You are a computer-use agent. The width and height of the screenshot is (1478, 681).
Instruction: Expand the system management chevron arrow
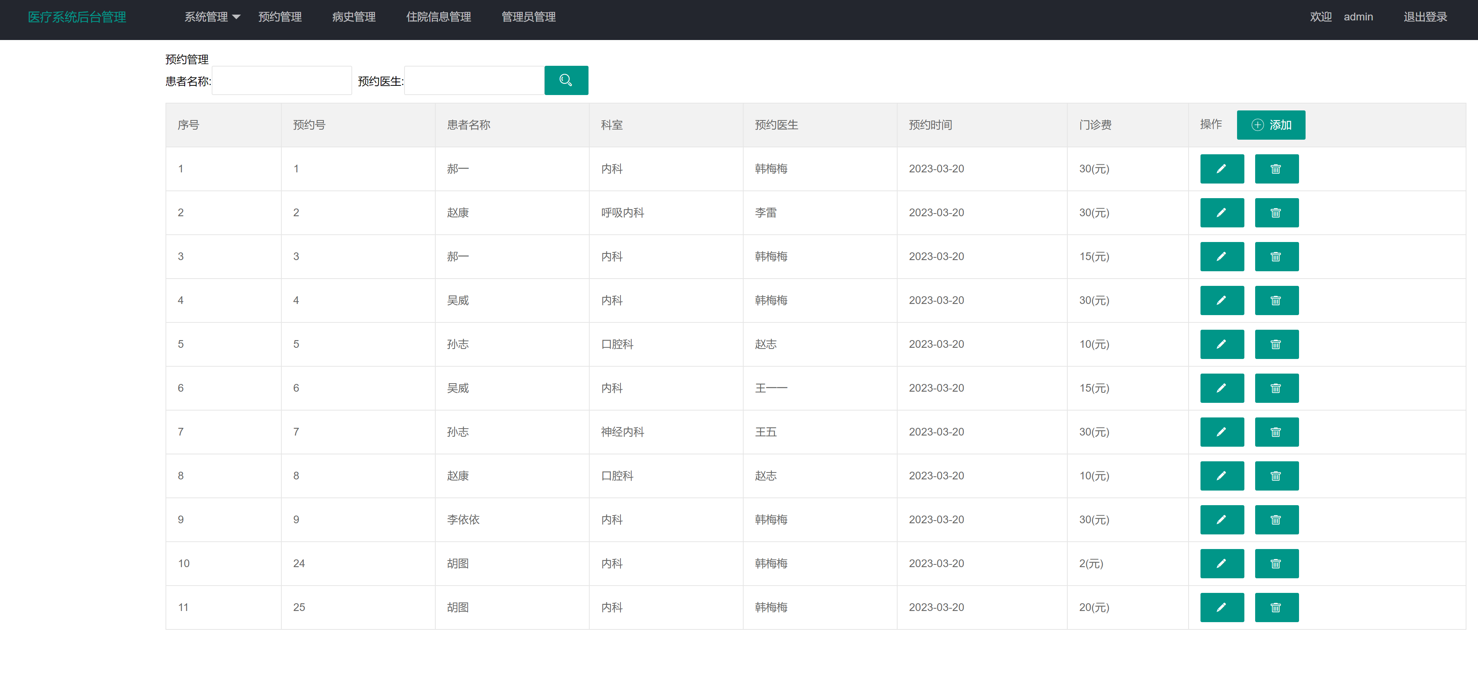[236, 17]
